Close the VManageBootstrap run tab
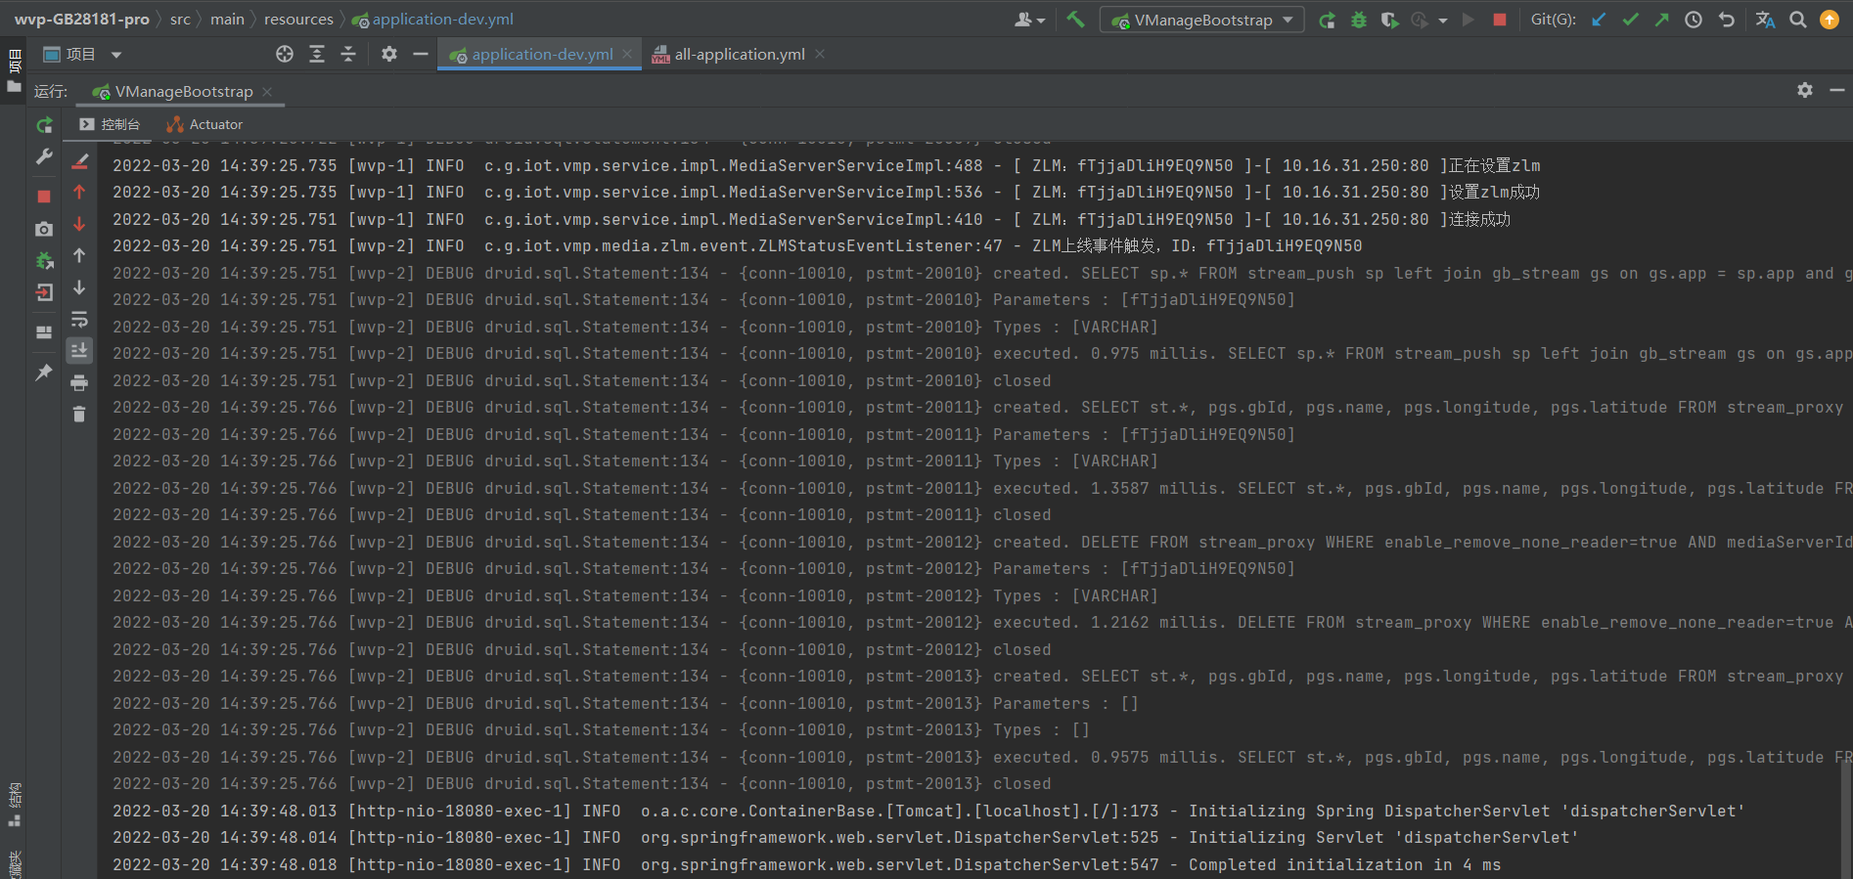1853x879 pixels. 267,91
